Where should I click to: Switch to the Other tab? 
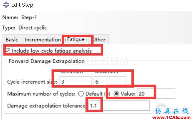click(x=99, y=40)
